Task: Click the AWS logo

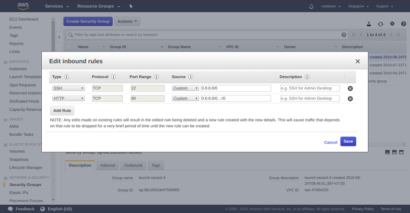Action: pyautogui.click(x=23, y=6)
